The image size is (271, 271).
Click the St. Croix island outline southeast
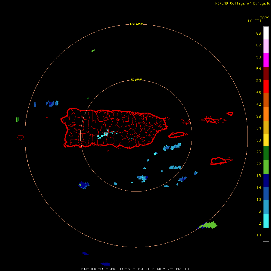pyautogui.click(x=219, y=161)
